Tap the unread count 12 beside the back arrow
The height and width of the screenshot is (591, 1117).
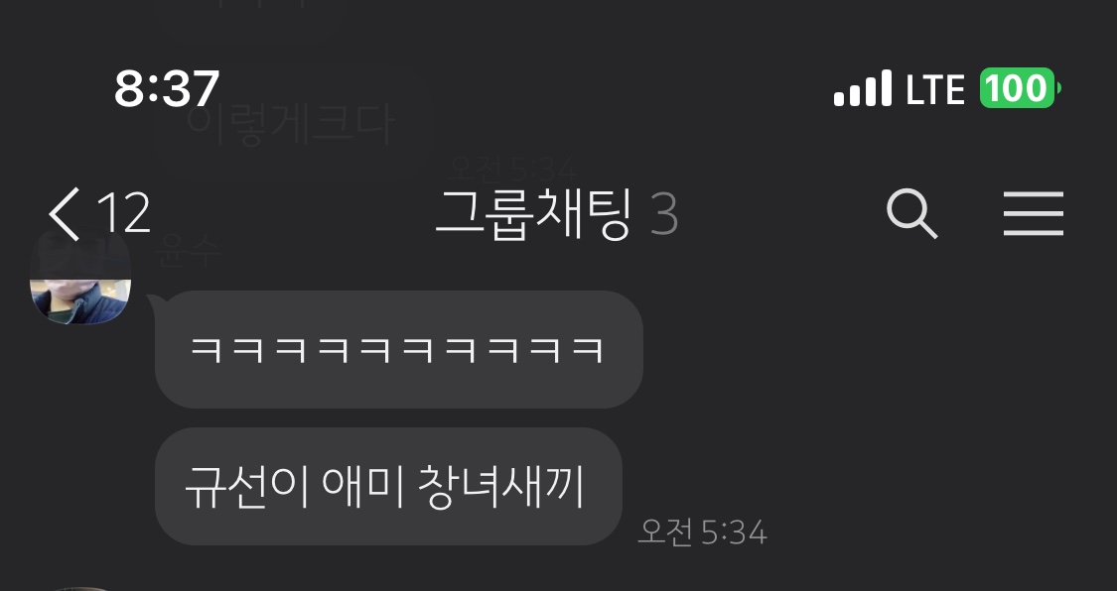[x=124, y=213]
